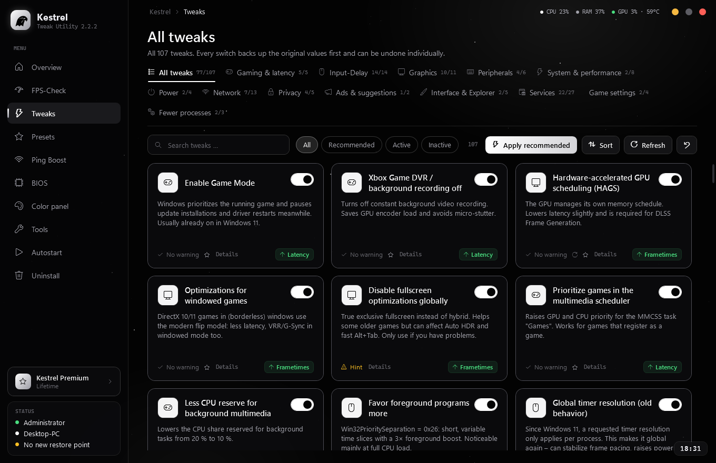Screen dimensions: 716x463
Task: Show only Inactive tweaks
Action: click(440, 145)
